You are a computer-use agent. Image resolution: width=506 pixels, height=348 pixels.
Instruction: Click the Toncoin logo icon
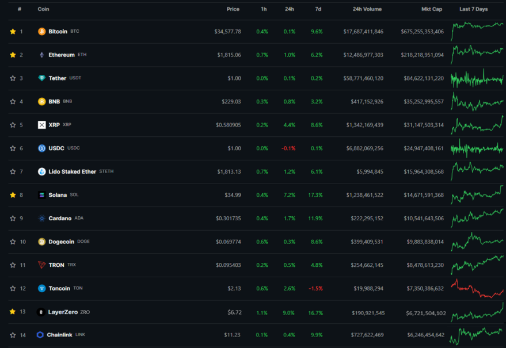click(41, 288)
